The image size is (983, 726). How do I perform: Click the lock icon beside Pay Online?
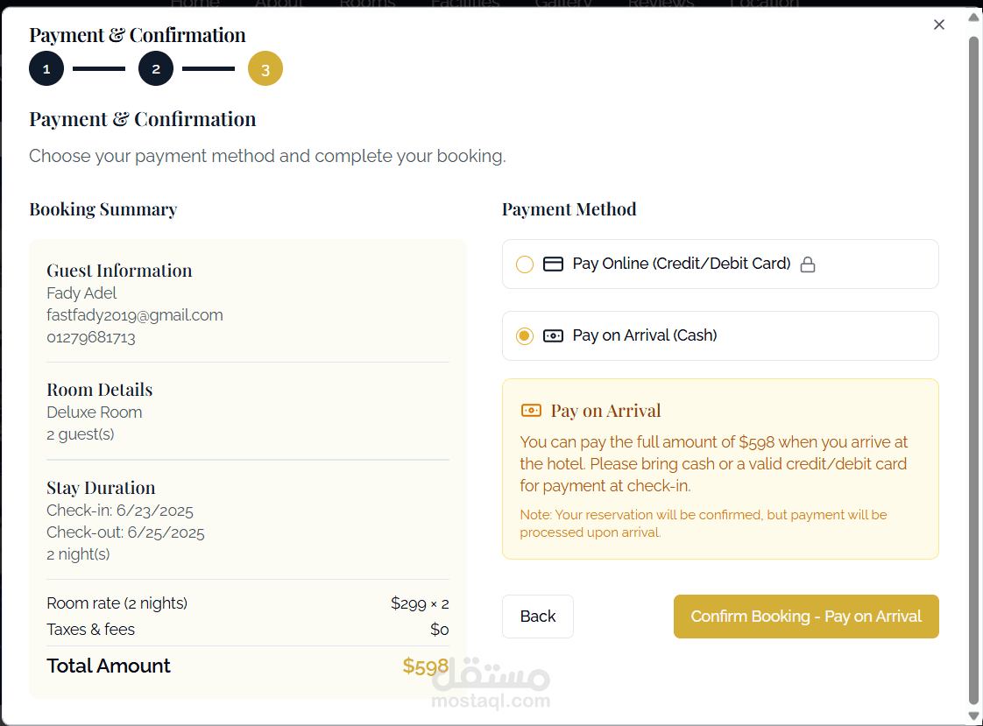click(x=808, y=264)
